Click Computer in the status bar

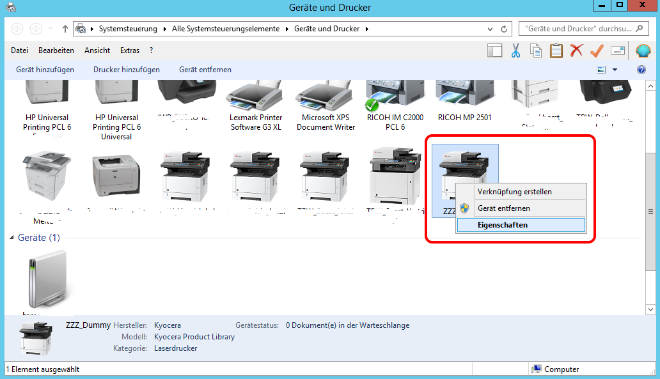[x=561, y=369]
